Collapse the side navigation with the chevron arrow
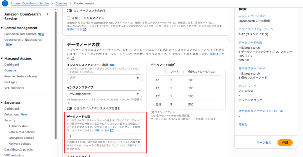Image resolution: width=303 pixels, height=157 pixels. tap(48, 14)
